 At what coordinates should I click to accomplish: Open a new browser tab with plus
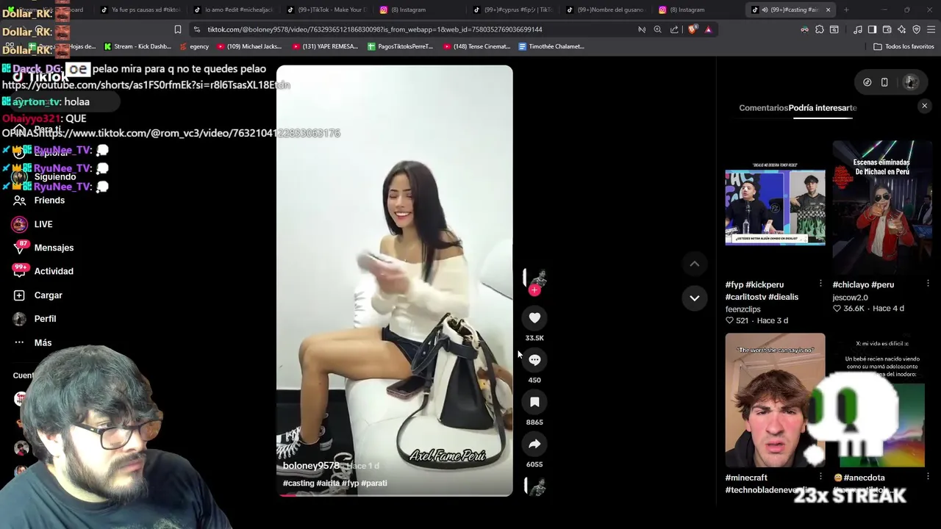tap(846, 10)
